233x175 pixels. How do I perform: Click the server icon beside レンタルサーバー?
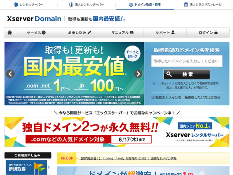tap(16, 5)
